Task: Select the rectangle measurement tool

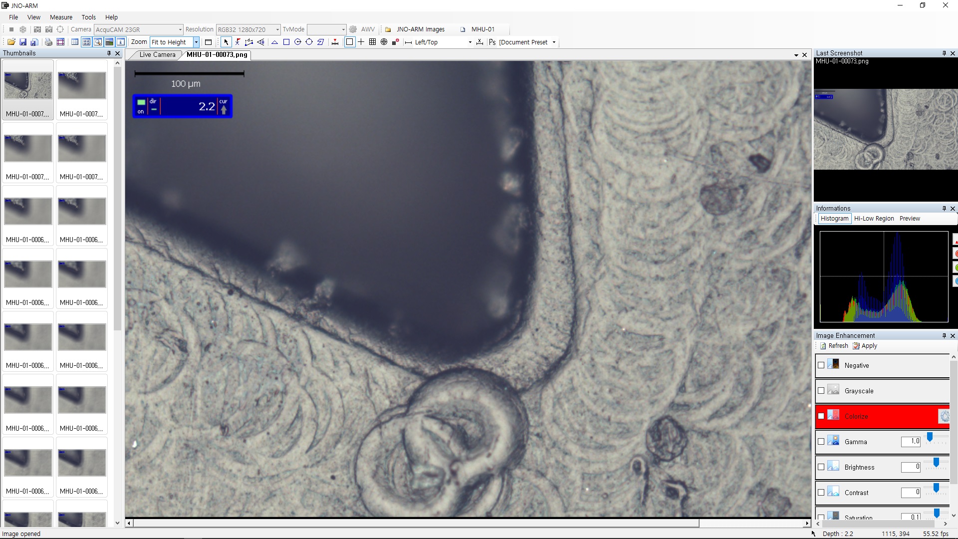Action: [286, 42]
